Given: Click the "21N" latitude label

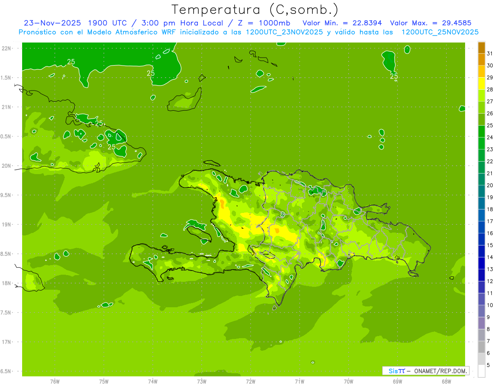Looking at the screenshot, I should pyautogui.click(x=6, y=107).
